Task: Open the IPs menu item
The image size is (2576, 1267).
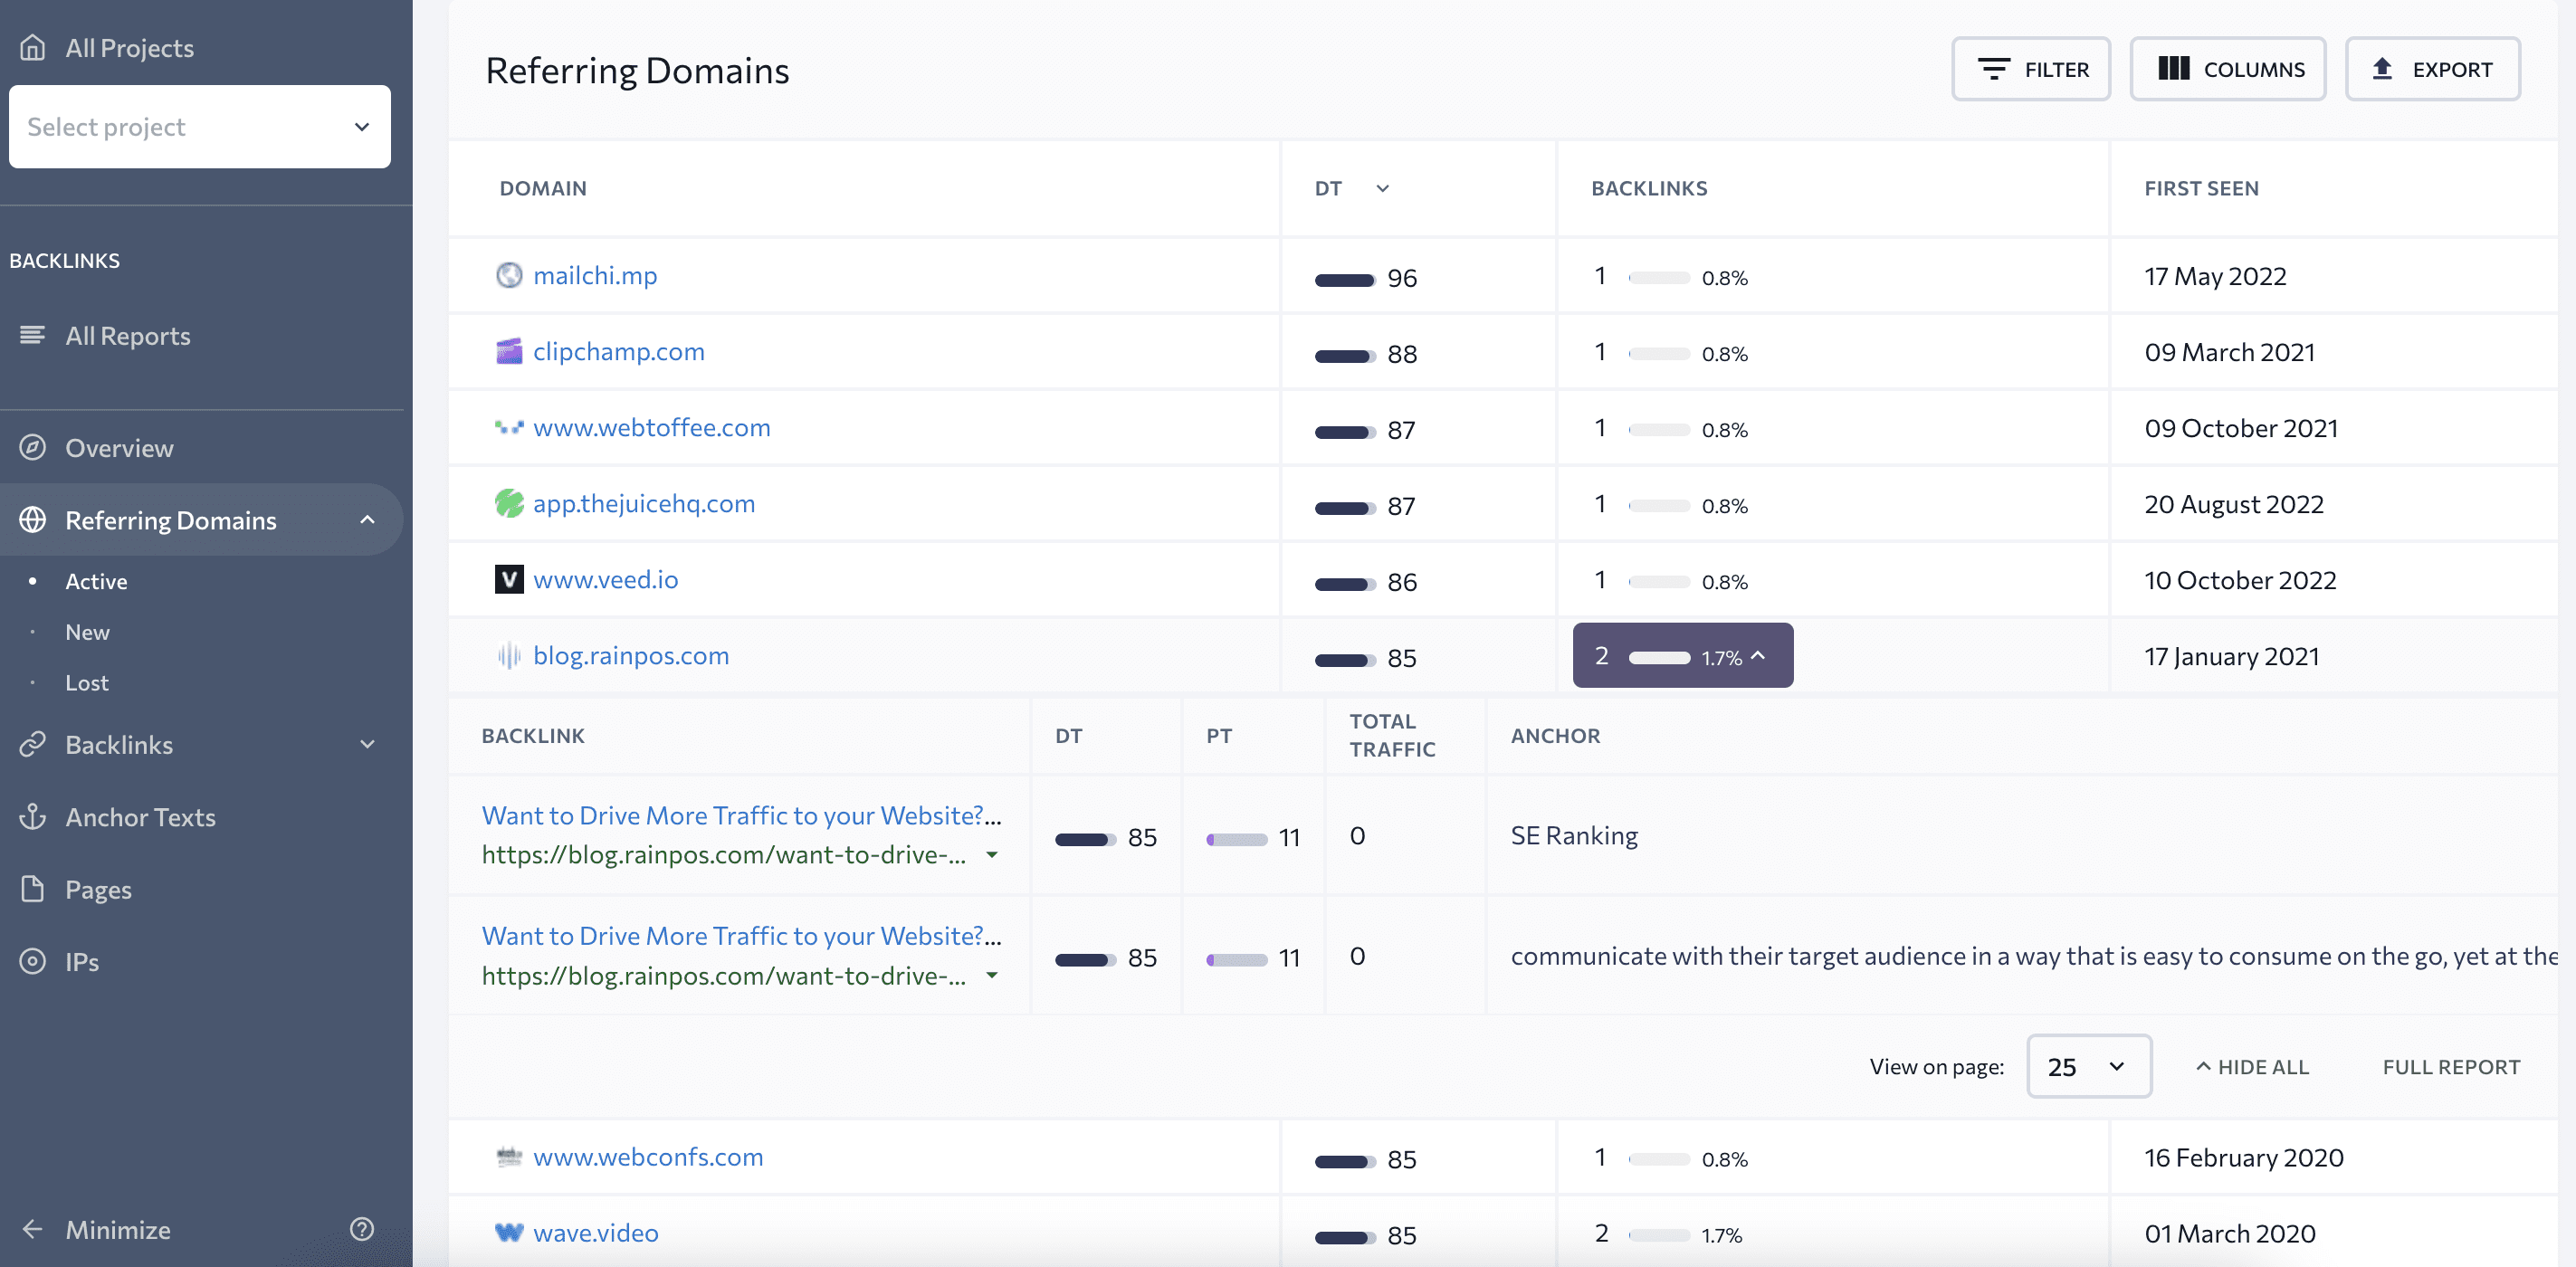Action: [82, 961]
